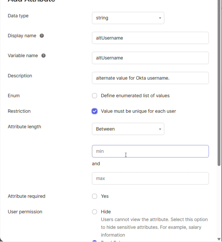Click the Display name text field
Image resolution: width=222 pixels, height=242 pixels.
[x=150, y=38]
